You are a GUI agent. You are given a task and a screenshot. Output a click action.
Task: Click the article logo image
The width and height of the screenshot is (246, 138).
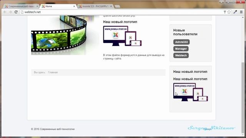pyautogui.click(x=122, y=36)
